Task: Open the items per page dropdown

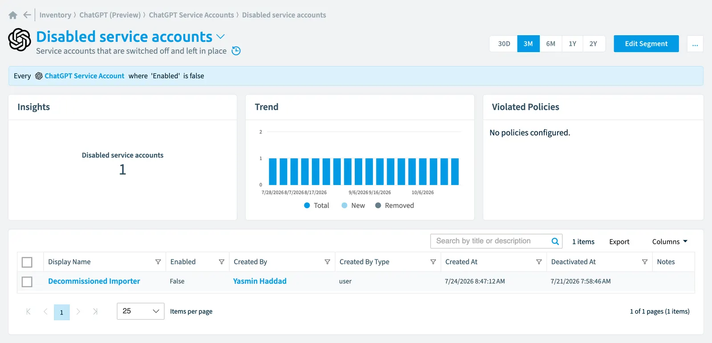Action: point(141,311)
